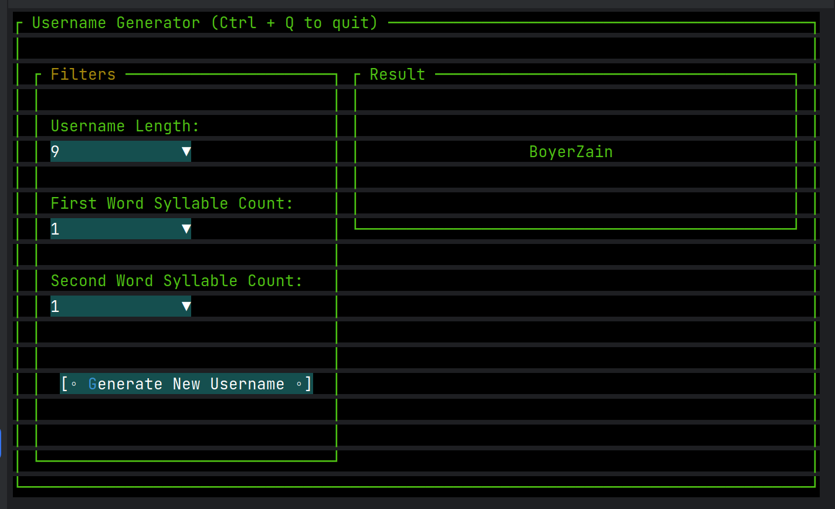Click the Username Length dropdown arrow
Viewport: 835px width, 509px height.
(x=186, y=151)
